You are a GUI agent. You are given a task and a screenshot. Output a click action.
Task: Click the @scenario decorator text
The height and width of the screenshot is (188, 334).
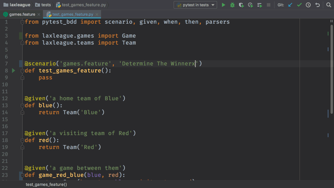pyautogui.click(x=40, y=63)
